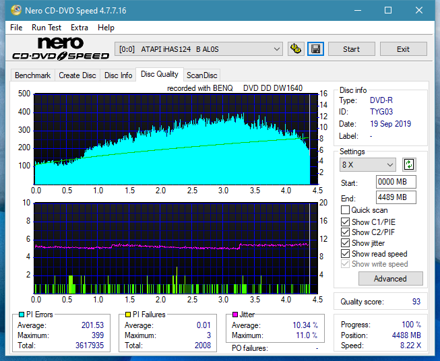Click Jitter average 10.34 %
Viewport: 440px width, 361px height.
click(x=305, y=325)
